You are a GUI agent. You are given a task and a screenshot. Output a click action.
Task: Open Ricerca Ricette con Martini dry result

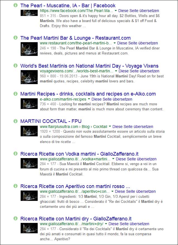(76, 218)
